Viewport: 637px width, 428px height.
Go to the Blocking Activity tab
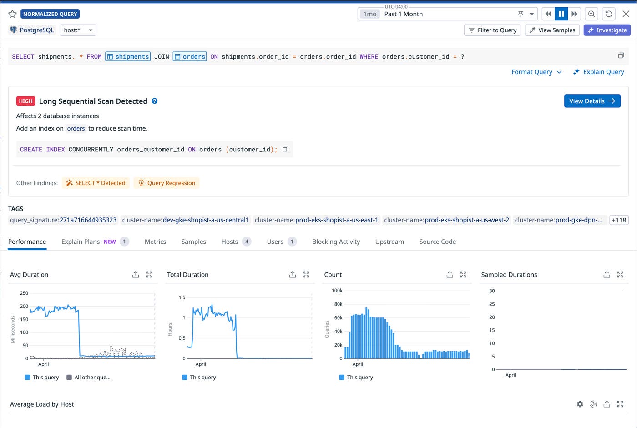click(x=336, y=242)
